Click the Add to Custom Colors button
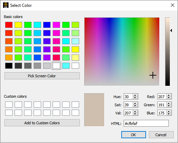 click(x=42, y=123)
